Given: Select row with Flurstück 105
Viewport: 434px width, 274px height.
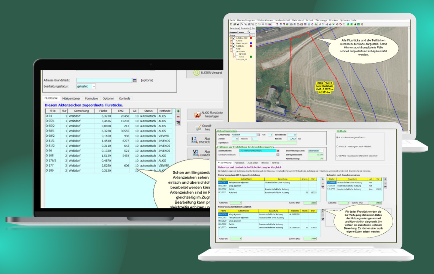Looking at the screenshot, I should click(x=108, y=156).
